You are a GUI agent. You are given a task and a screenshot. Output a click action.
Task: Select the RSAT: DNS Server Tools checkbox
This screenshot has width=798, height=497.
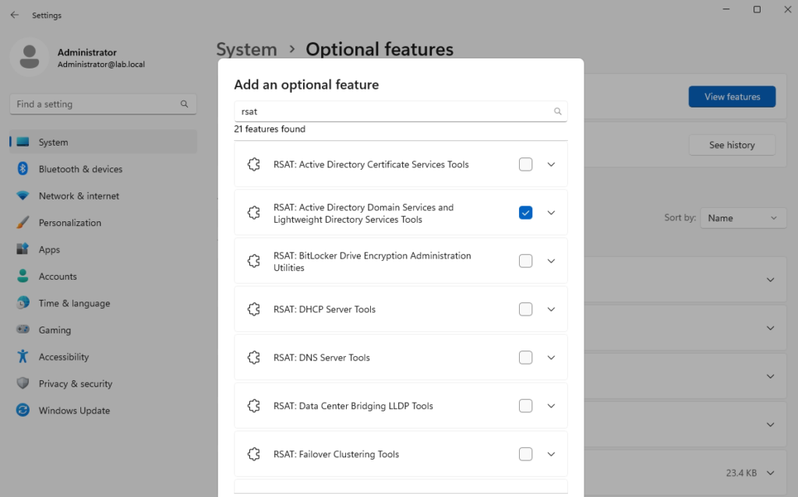526,358
